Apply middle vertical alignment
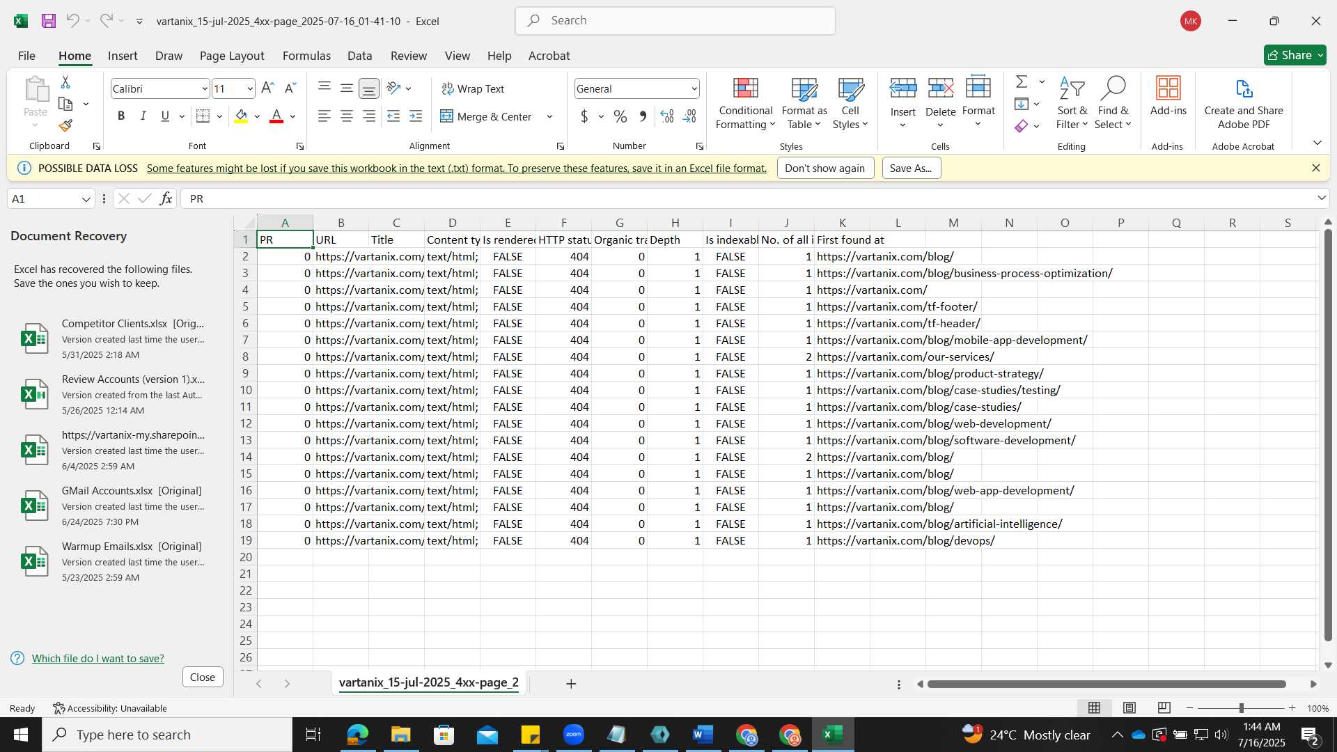The height and width of the screenshot is (752, 1337). pos(346,88)
